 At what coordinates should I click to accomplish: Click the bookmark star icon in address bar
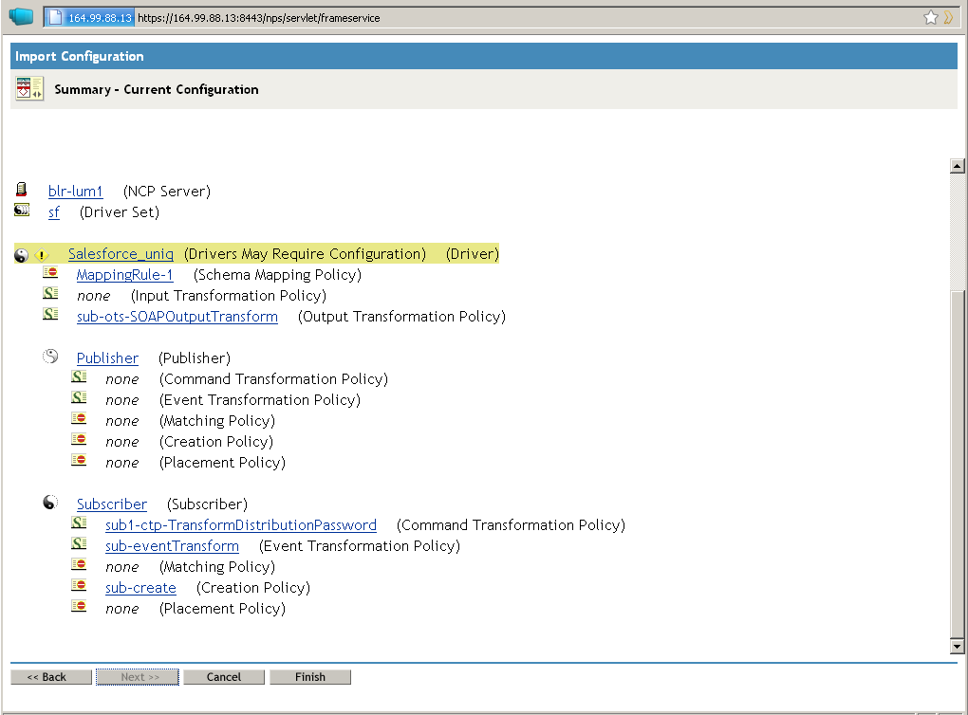click(930, 18)
